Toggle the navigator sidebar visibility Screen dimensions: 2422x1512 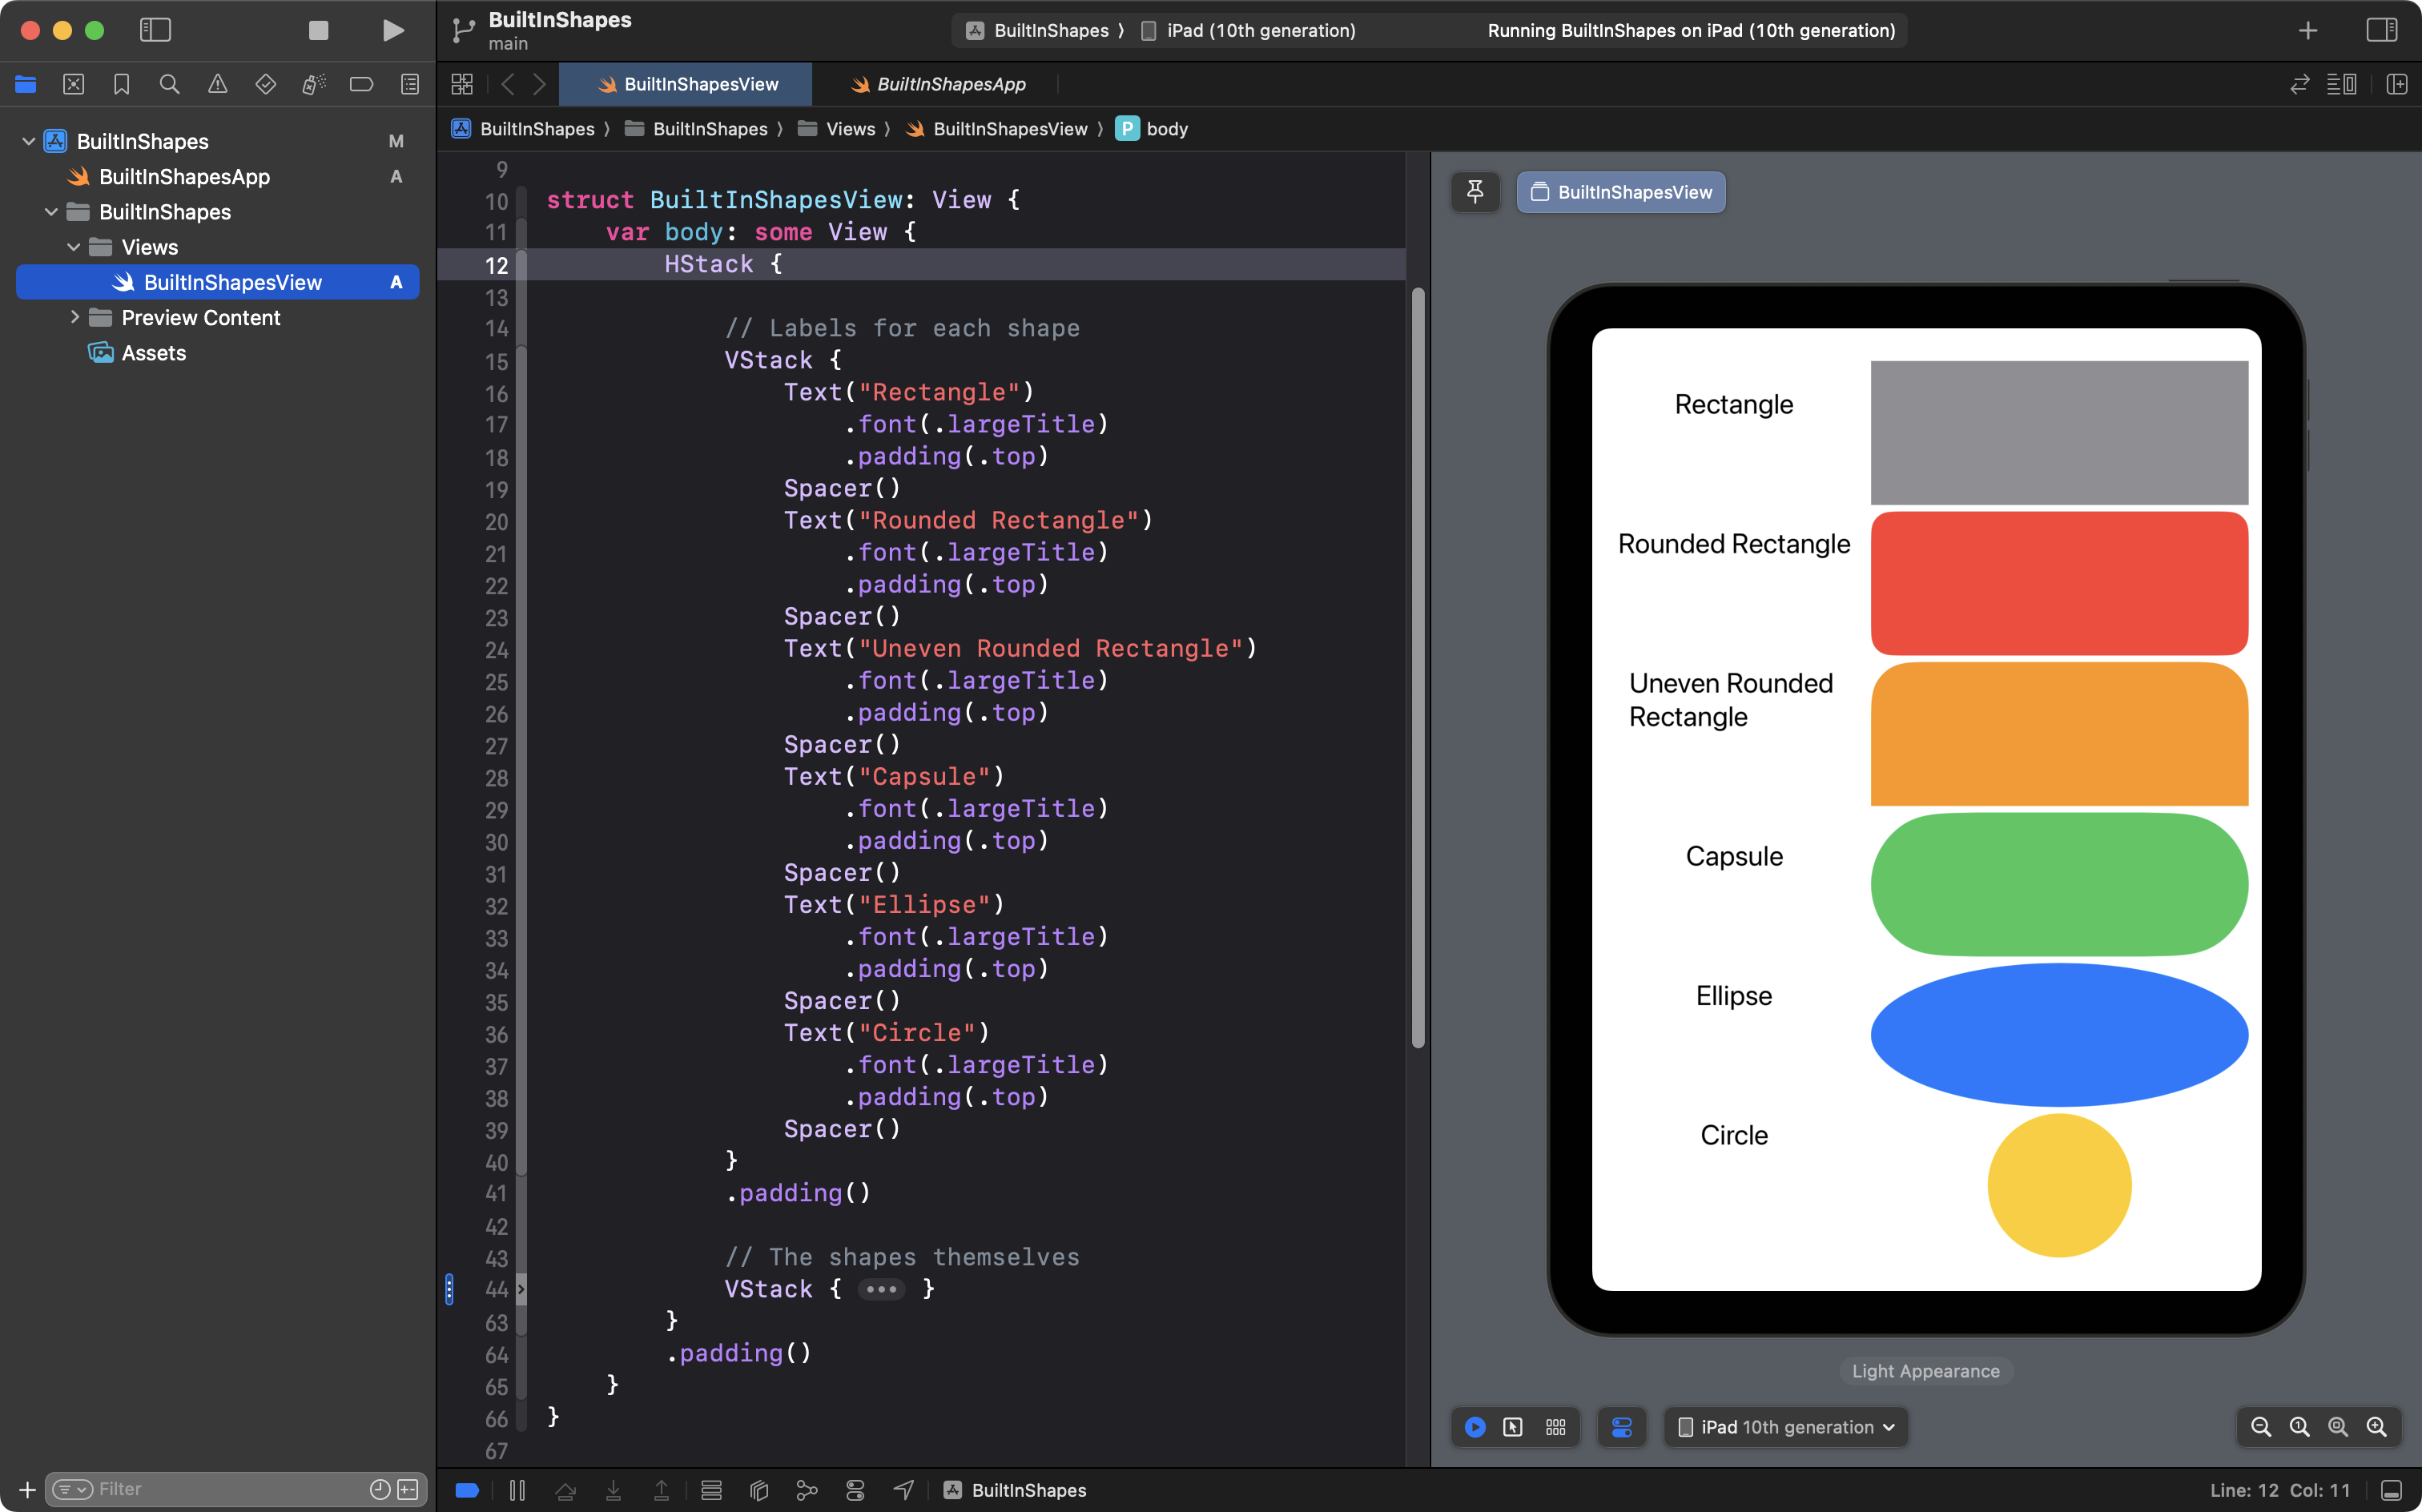click(x=155, y=30)
